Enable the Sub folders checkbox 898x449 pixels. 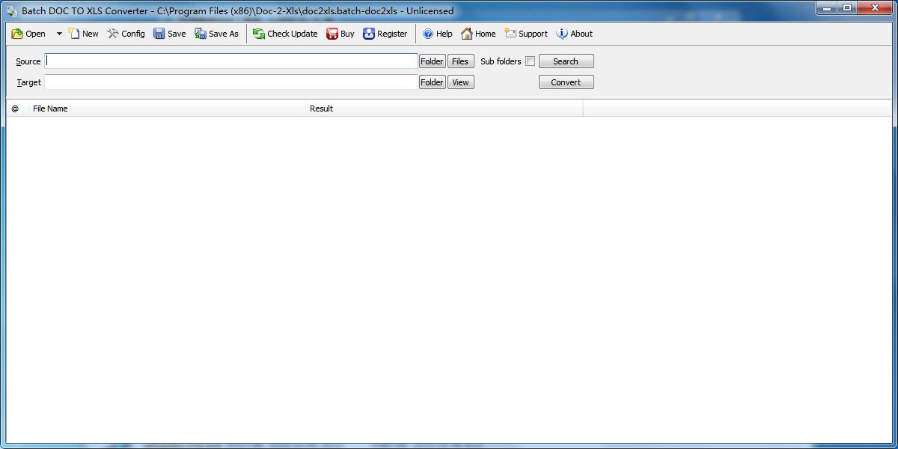[x=530, y=61]
